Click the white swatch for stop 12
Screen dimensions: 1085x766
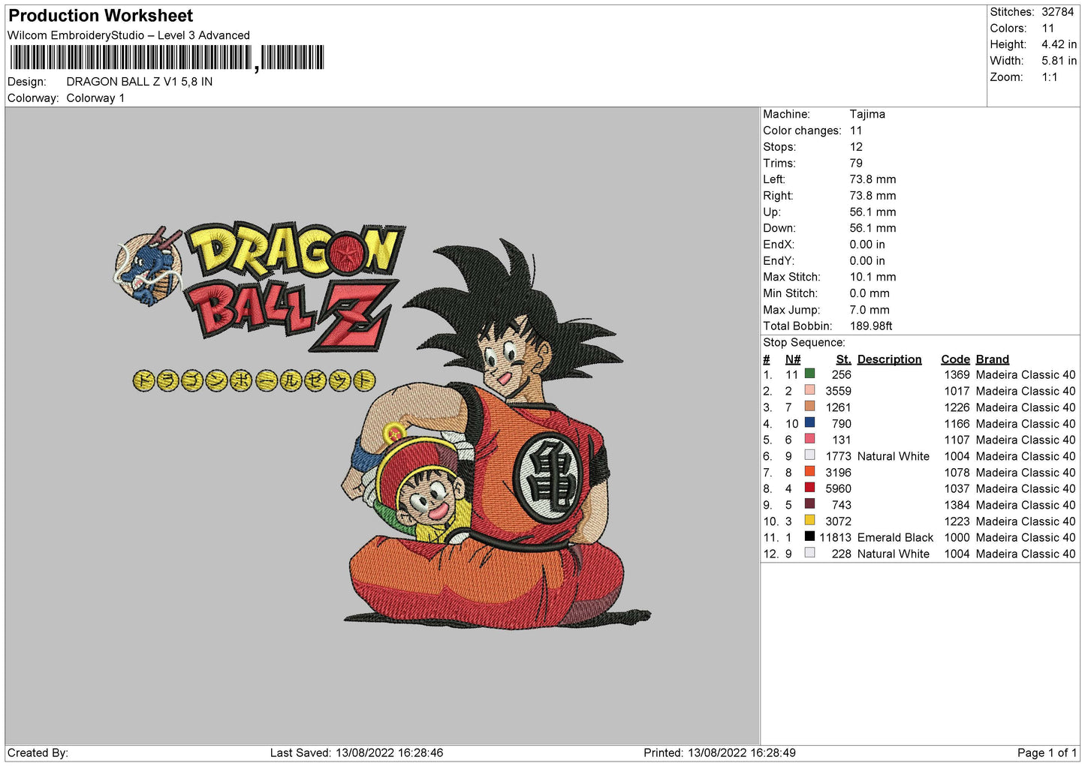point(809,552)
